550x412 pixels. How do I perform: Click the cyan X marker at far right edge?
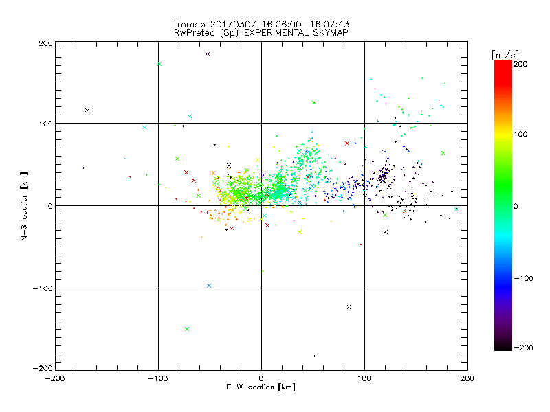(x=456, y=209)
